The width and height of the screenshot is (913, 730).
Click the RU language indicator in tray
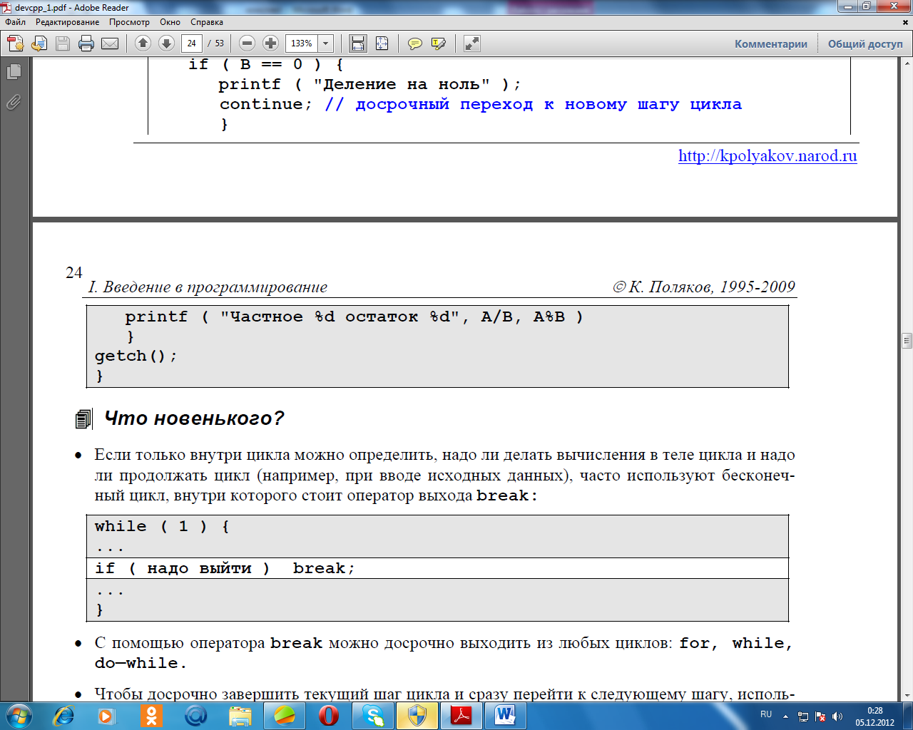click(x=766, y=714)
